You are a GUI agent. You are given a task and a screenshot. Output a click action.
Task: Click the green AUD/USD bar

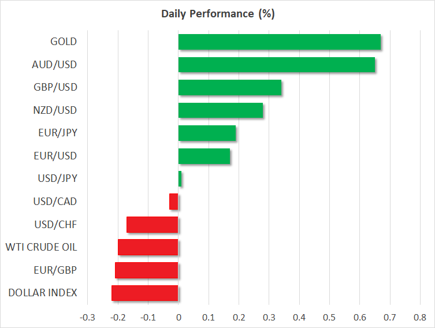point(276,65)
